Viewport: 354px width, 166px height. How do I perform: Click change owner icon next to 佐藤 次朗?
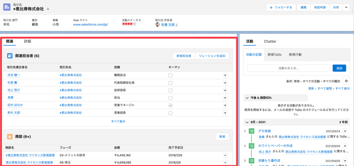[177, 25]
